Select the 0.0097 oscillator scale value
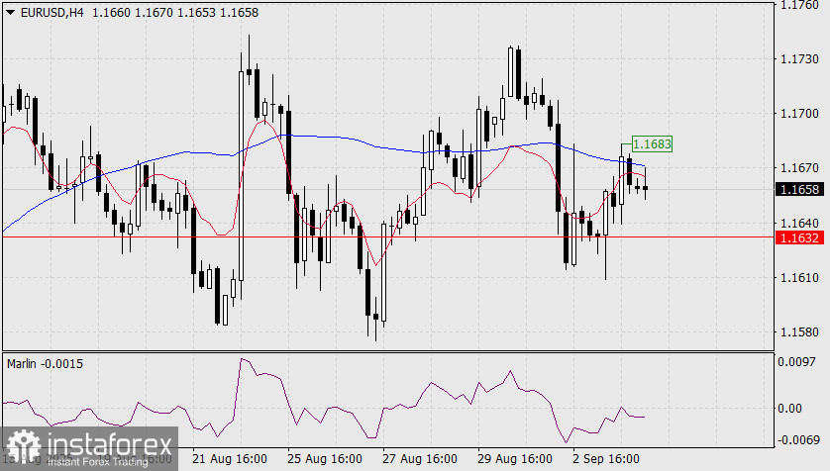Screen dimensions: 830x471 (796, 362)
